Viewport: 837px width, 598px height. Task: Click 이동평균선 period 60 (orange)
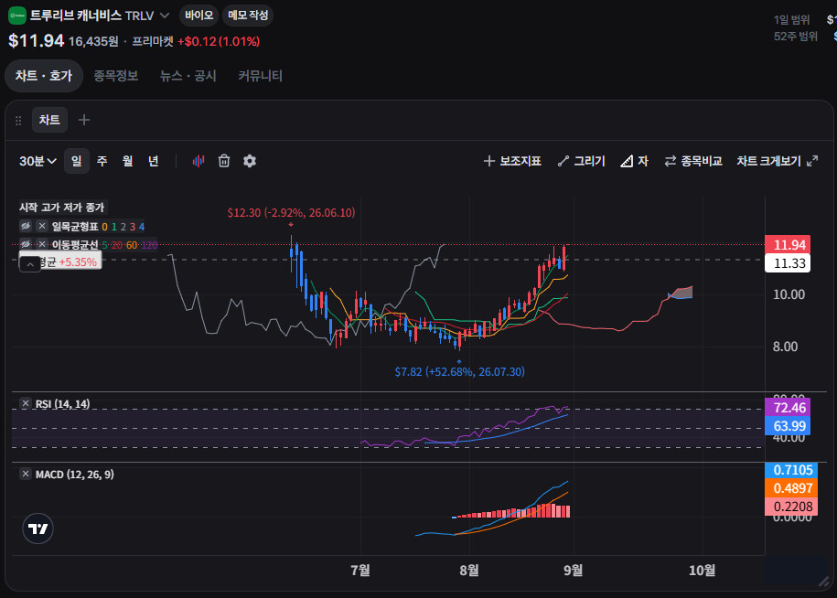point(132,245)
